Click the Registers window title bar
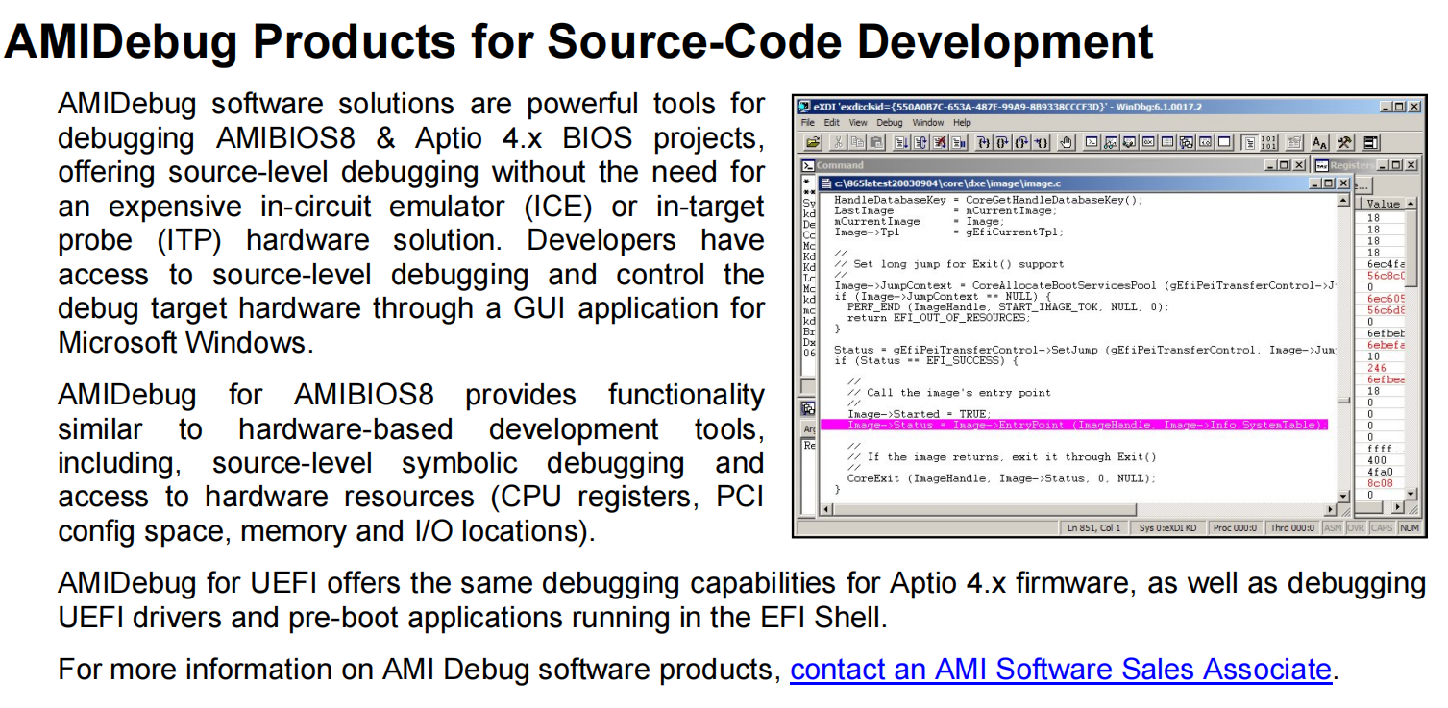 (1366, 165)
